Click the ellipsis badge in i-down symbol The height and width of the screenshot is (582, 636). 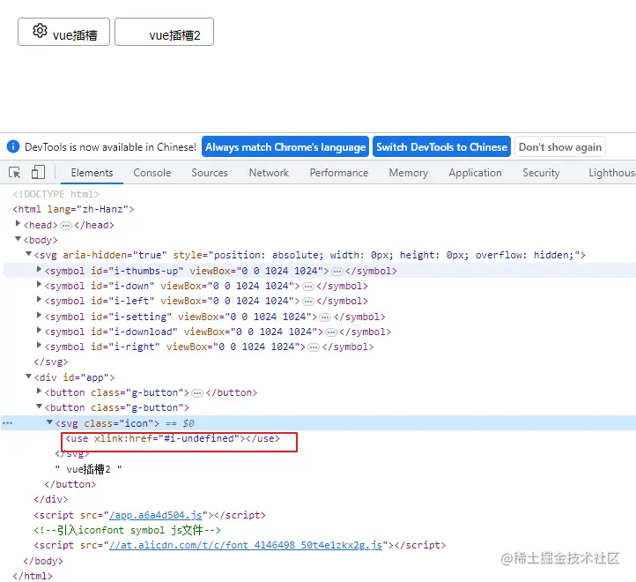[308, 287]
